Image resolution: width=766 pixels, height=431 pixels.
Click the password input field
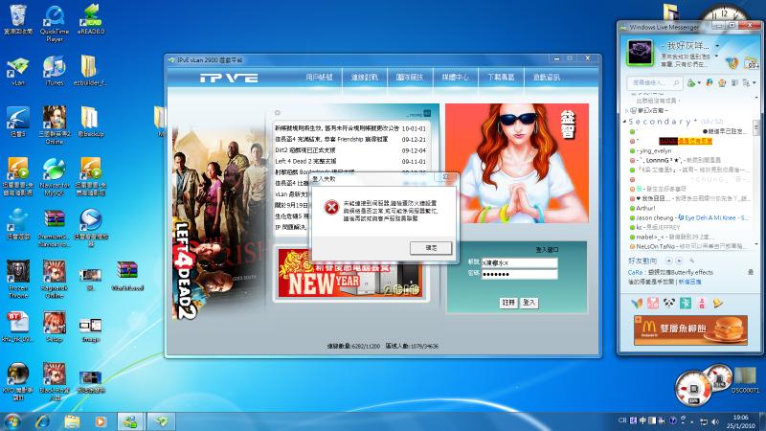pyautogui.click(x=519, y=274)
